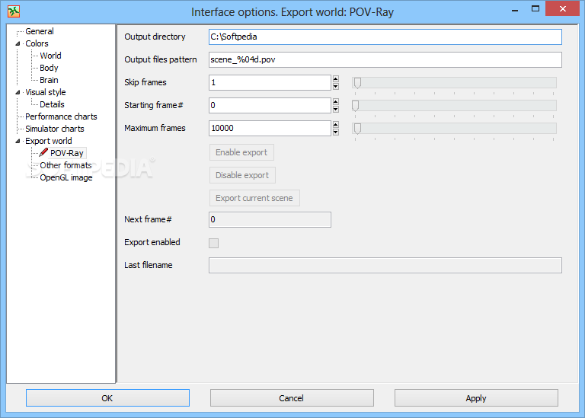585x418 pixels.
Task: Collapse the Export world tree node
Action: click(x=18, y=141)
